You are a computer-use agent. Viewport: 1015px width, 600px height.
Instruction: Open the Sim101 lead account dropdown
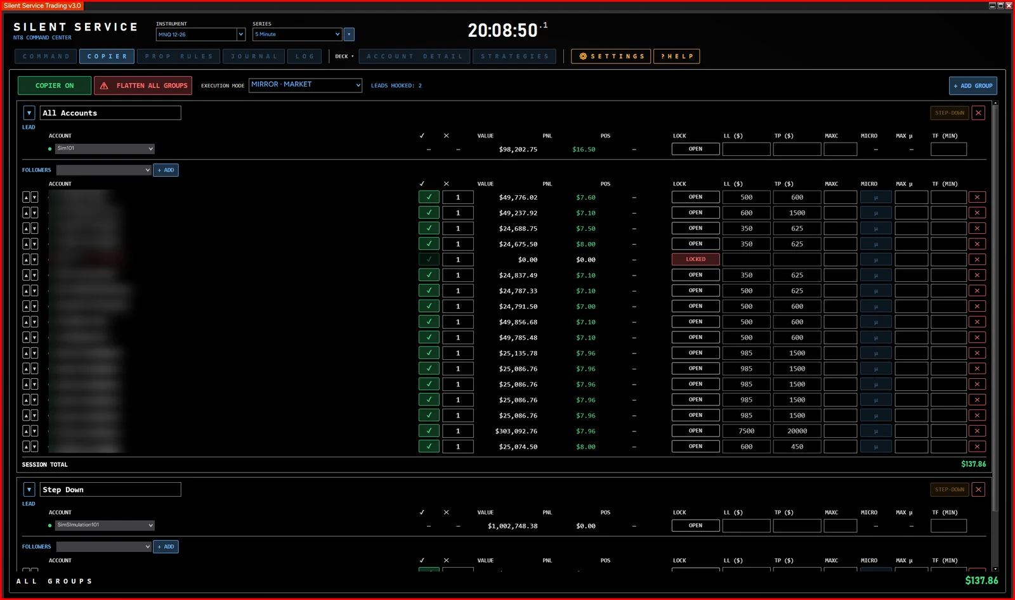point(105,148)
